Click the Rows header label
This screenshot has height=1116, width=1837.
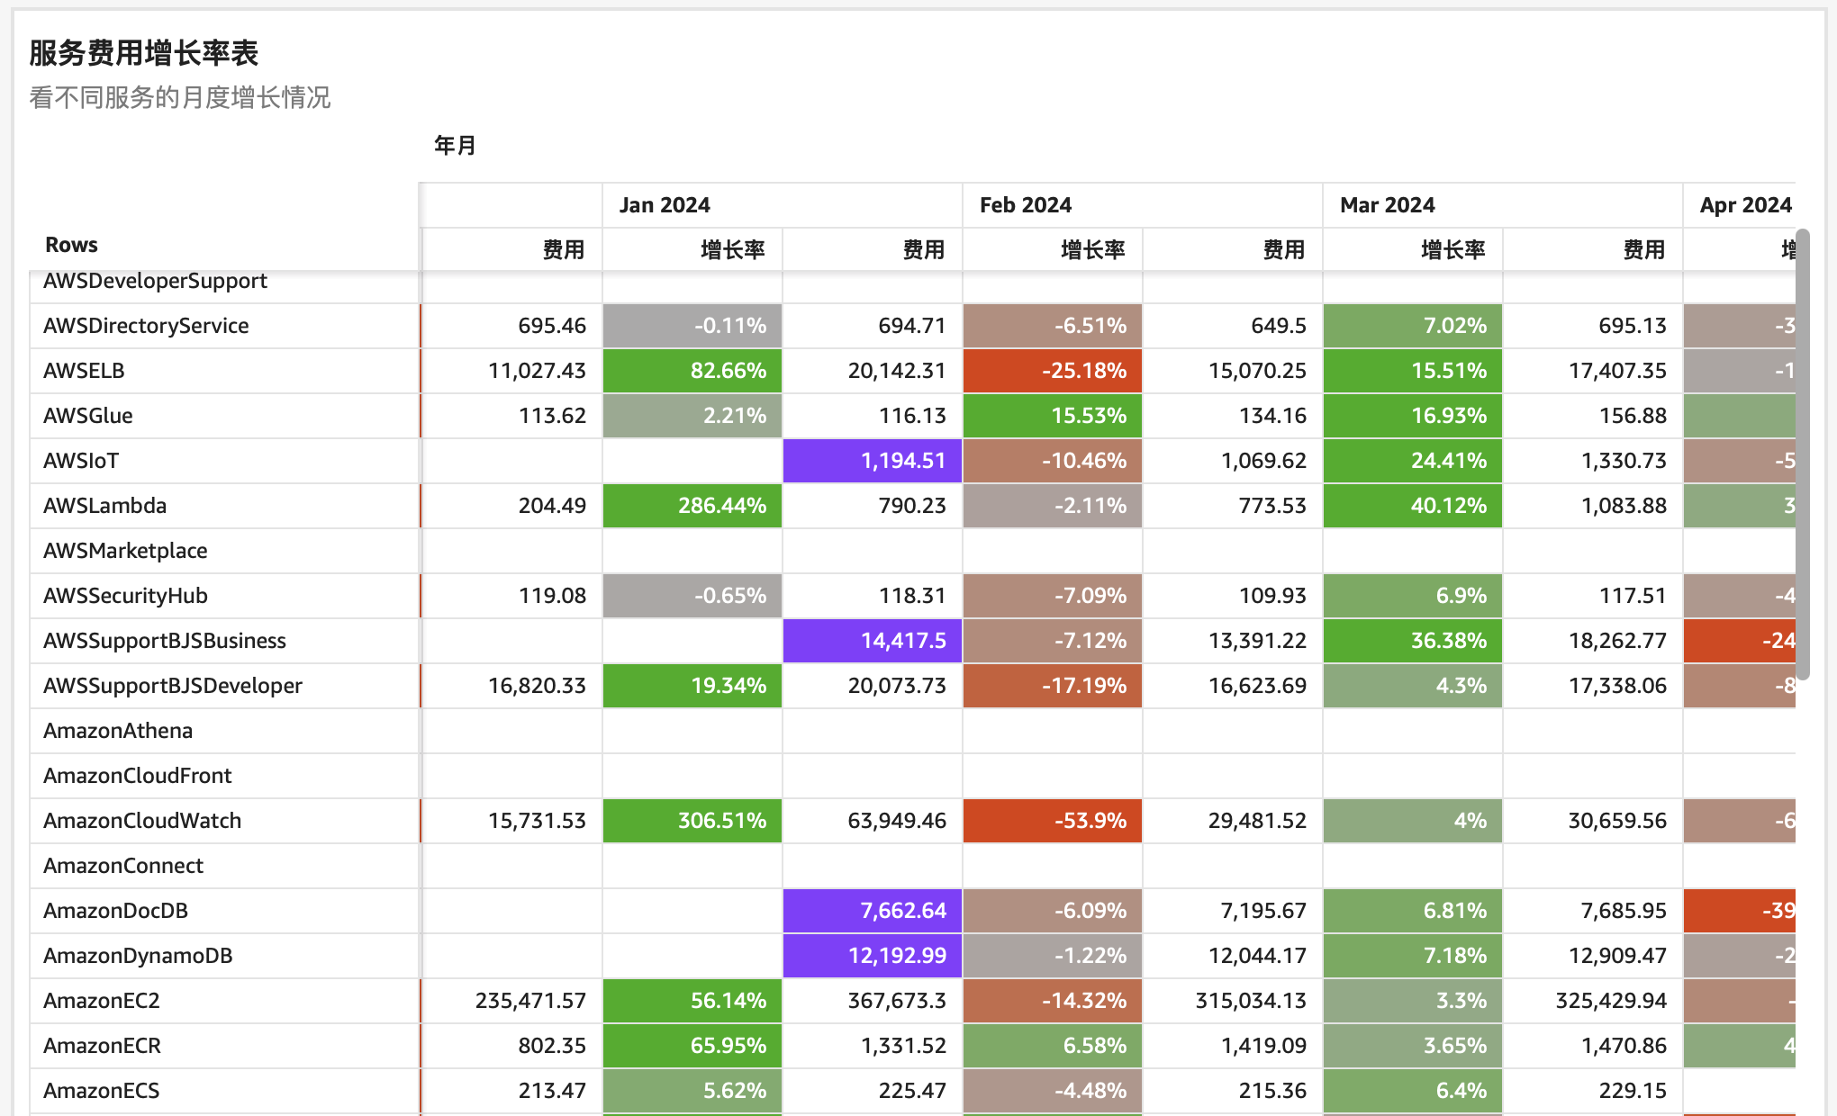click(x=71, y=245)
